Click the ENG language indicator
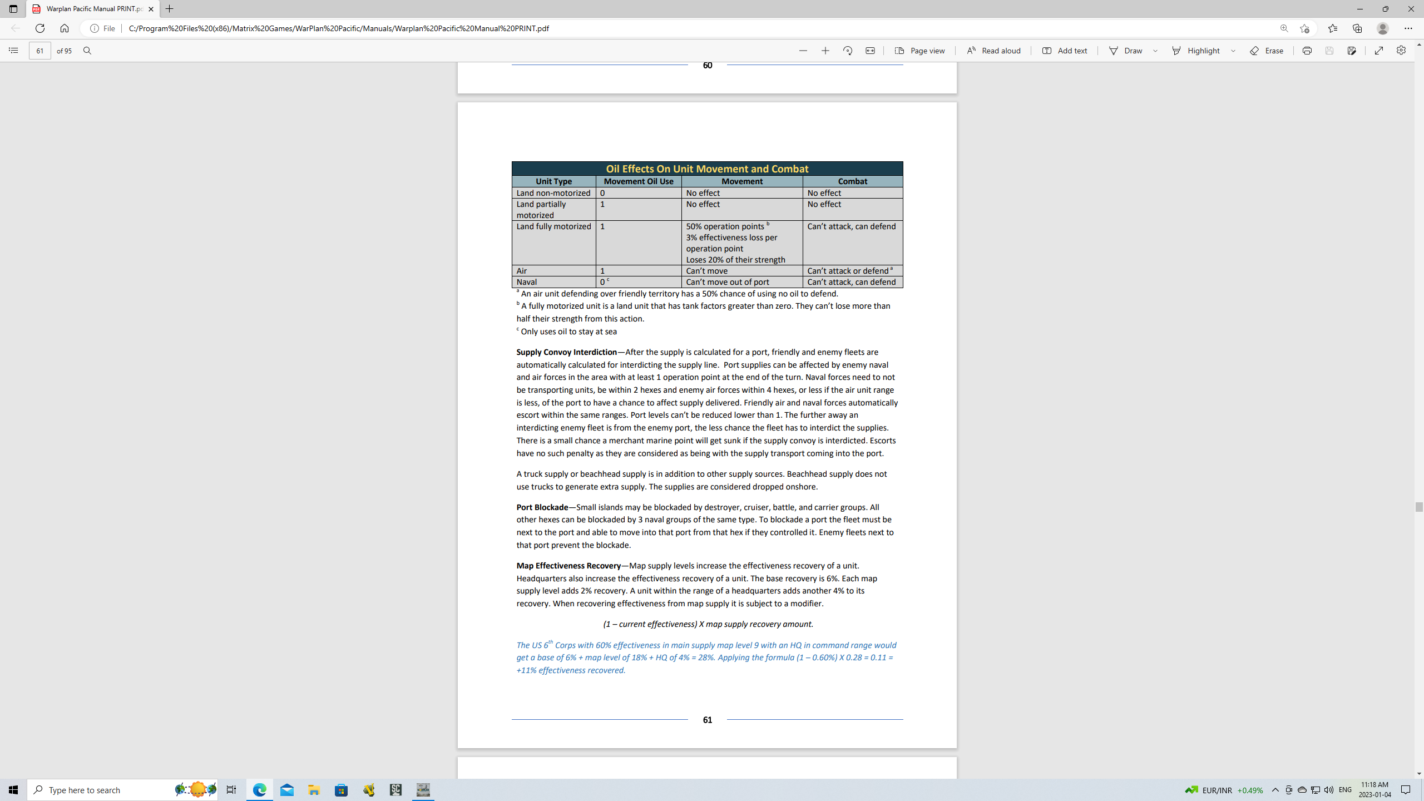Image resolution: width=1424 pixels, height=801 pixels. point(1346,790)
